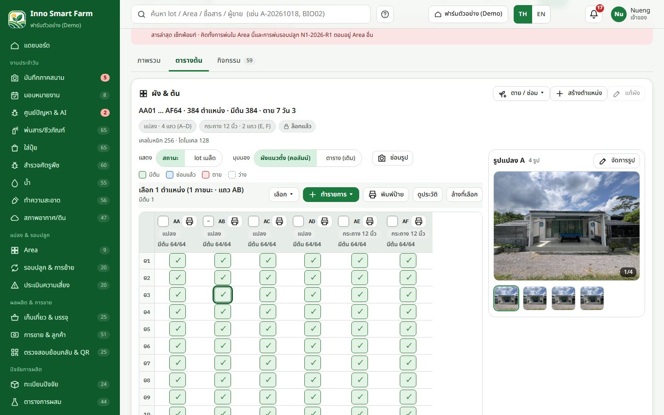Image resolution: width=664 pixels, height=415 pixels.
Task: Open สภาพอากาศ/ดิน section
Action: (60, 218)
